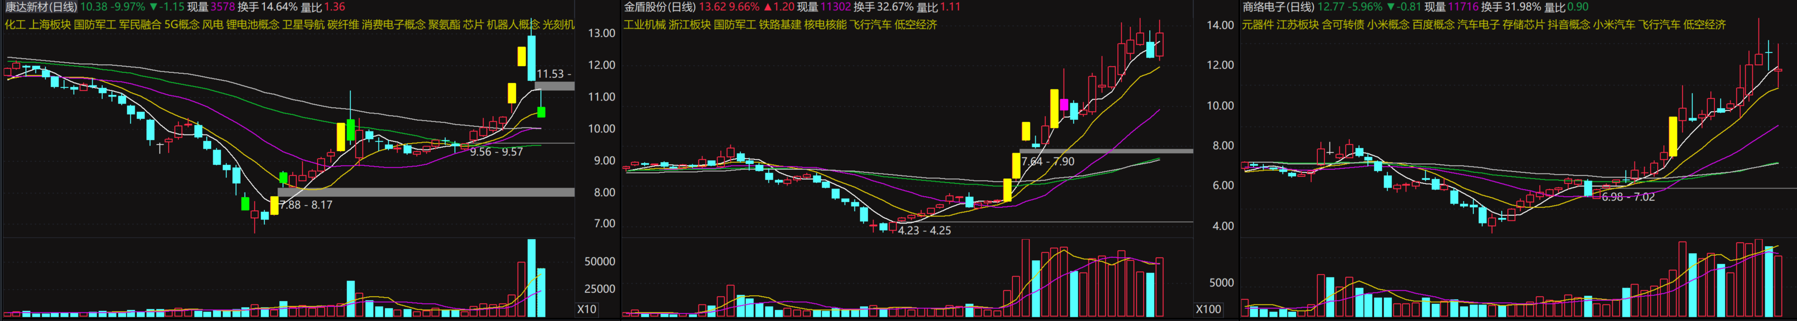The image size is (1797, 321).
Task: Select the 机器人概念 tag for 康达新材
Action: pos(513,24)
